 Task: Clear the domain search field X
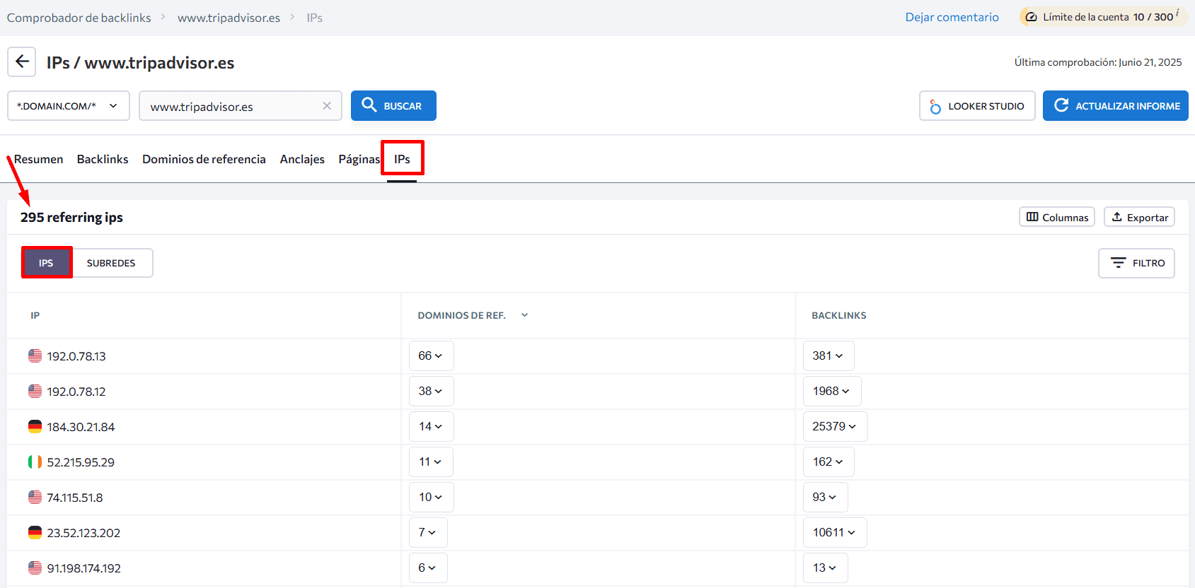coord(327,106)
